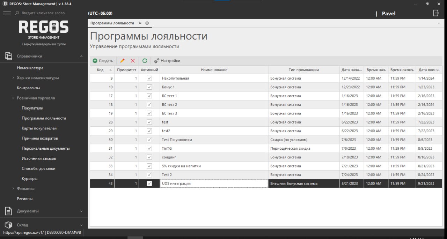
Task: Click the green Create plus icon
Action: click(95, 61)
